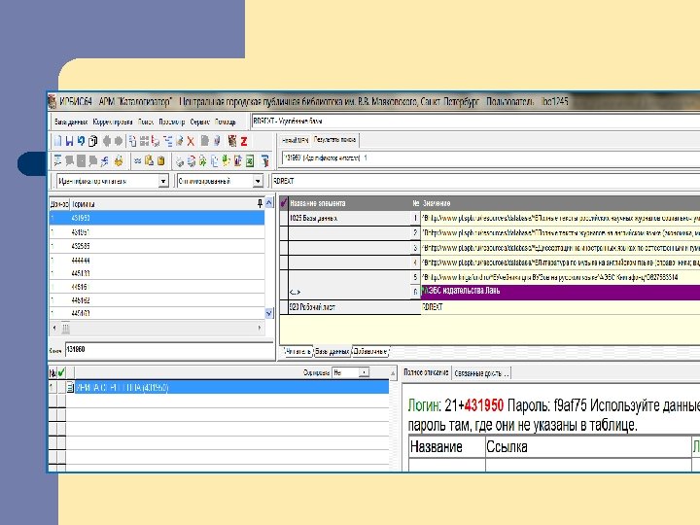This screenshot has width=700, height=525.
Task: Go to the previous record arrow
Action: tap(107, 141)
